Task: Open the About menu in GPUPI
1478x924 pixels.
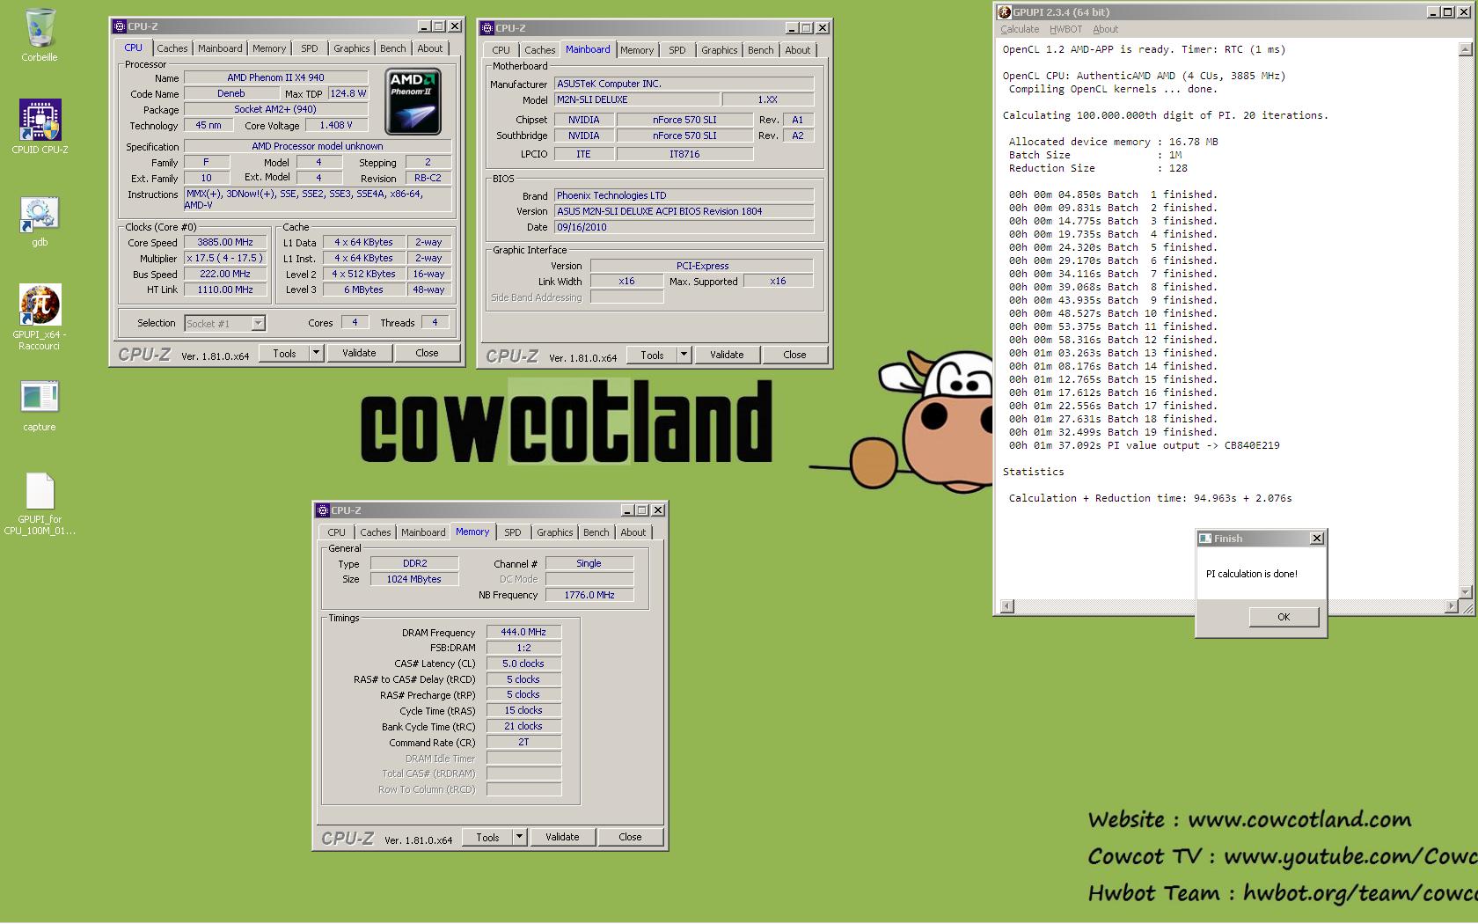Action: pos(1106,29)
